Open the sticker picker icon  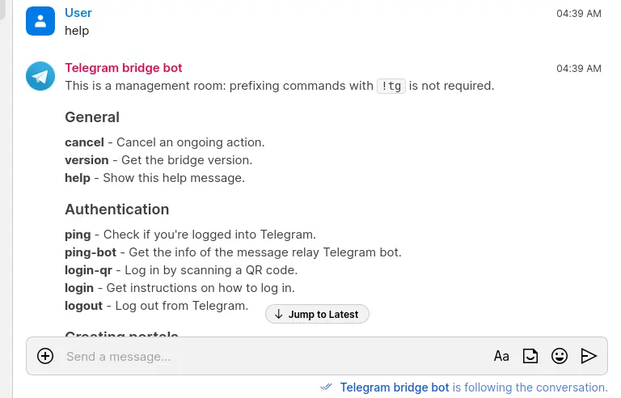tap(530, 356)
